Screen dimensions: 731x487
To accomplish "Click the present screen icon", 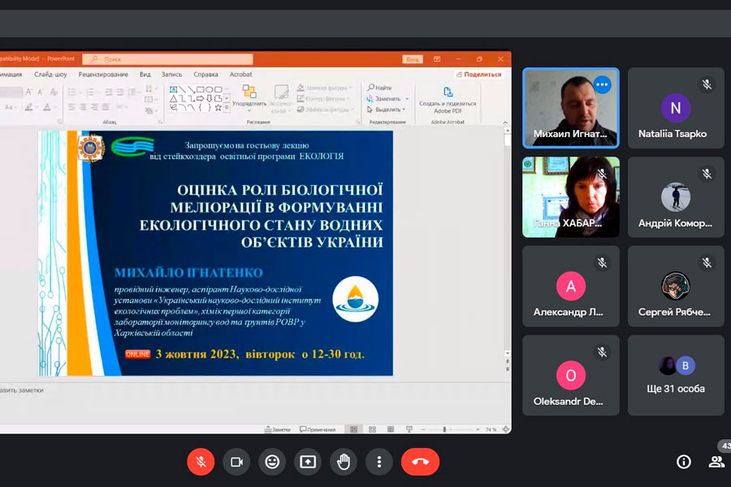I will pos(308,462).
